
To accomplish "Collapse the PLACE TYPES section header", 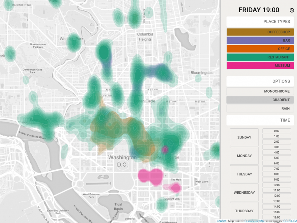I will 260,22.
